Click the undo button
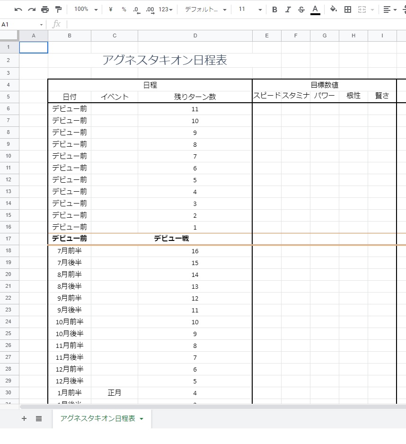 [18, 9]
